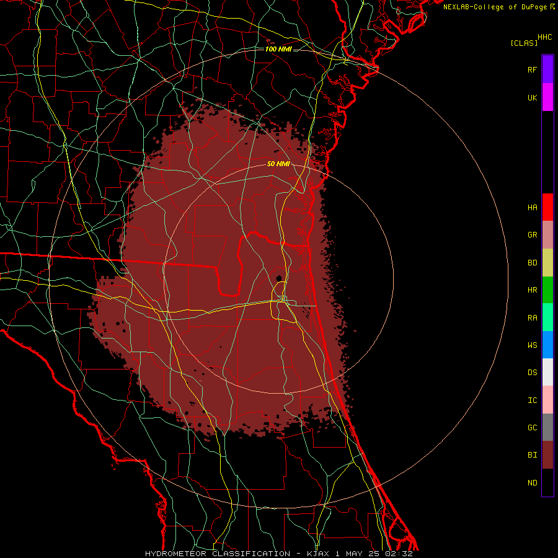Viewport: 558px width, 558px height.
Task: Click the GC legend label
Action: (x=532, y=428)
